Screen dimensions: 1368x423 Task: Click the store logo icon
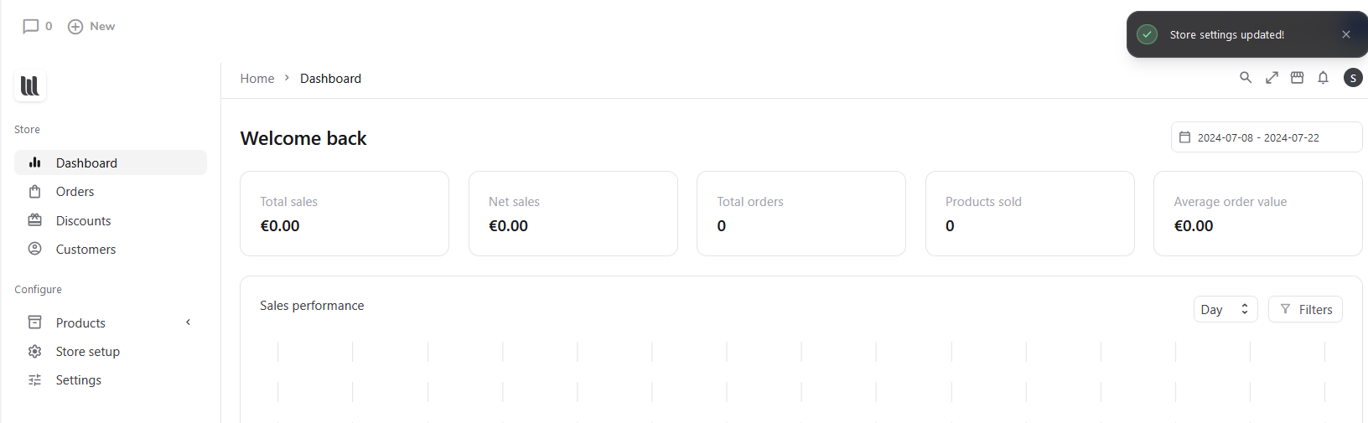click(x=30, y=85)
